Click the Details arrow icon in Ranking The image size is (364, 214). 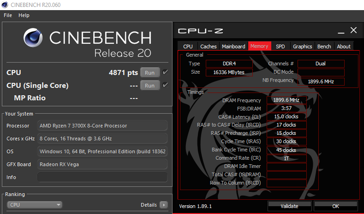tap(164, 205)
